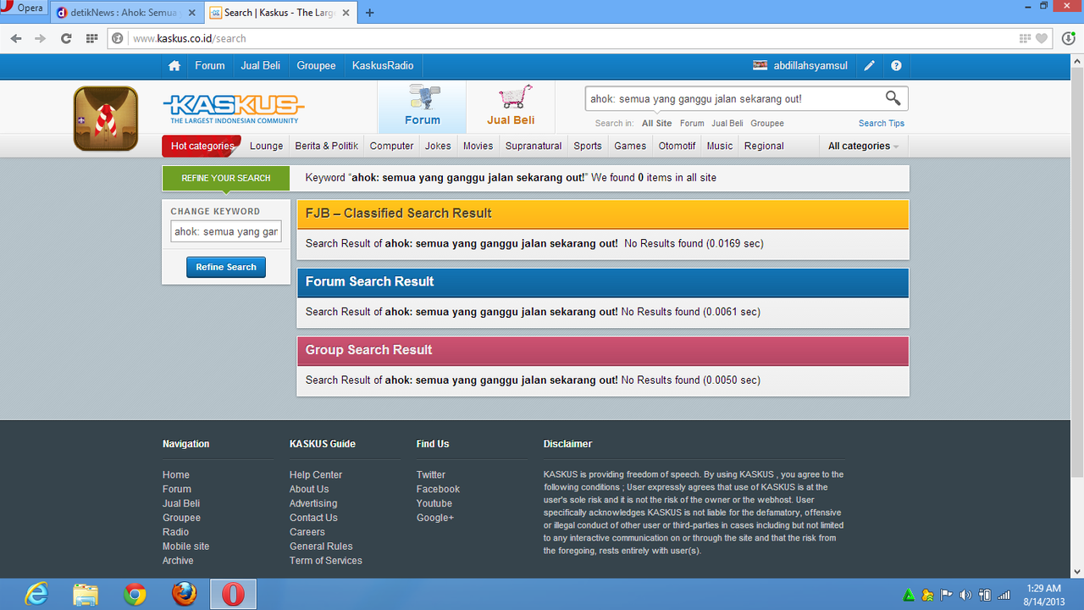
Task: Open a new tab with the plus icon
Action: pyautogui.click(x=369, y=13)
